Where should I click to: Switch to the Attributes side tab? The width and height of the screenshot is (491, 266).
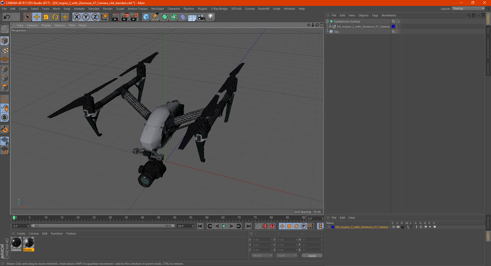tap(488, 223)
